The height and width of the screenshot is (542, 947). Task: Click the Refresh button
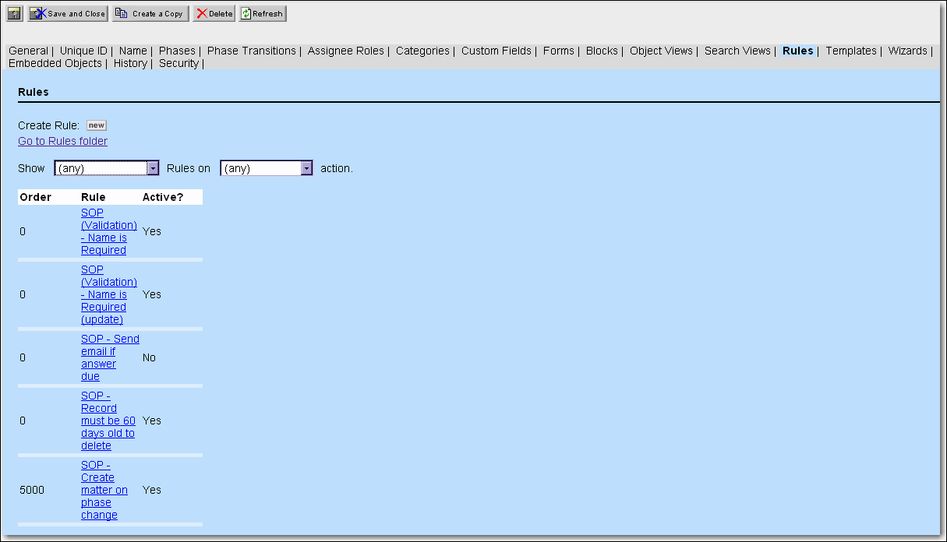coord(263,14)
